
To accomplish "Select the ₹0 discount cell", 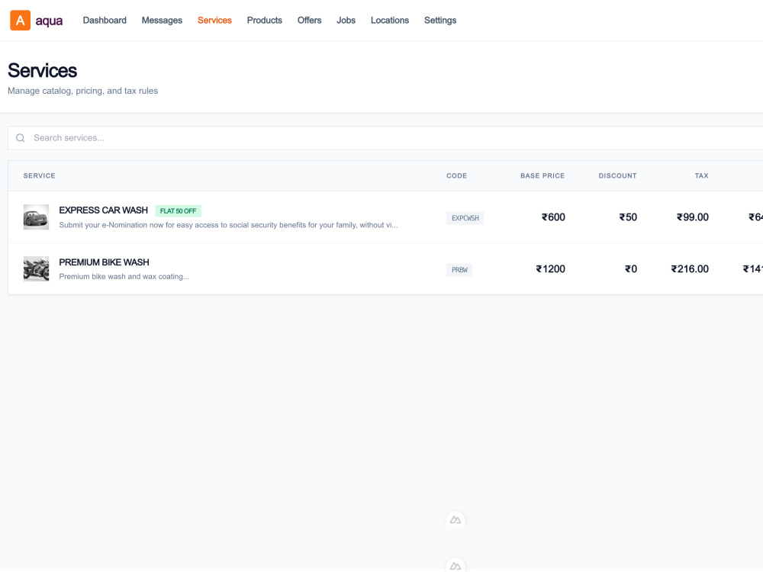I will tap(631, 269).
